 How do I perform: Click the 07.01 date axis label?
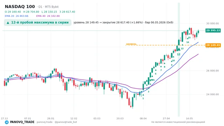28,118
